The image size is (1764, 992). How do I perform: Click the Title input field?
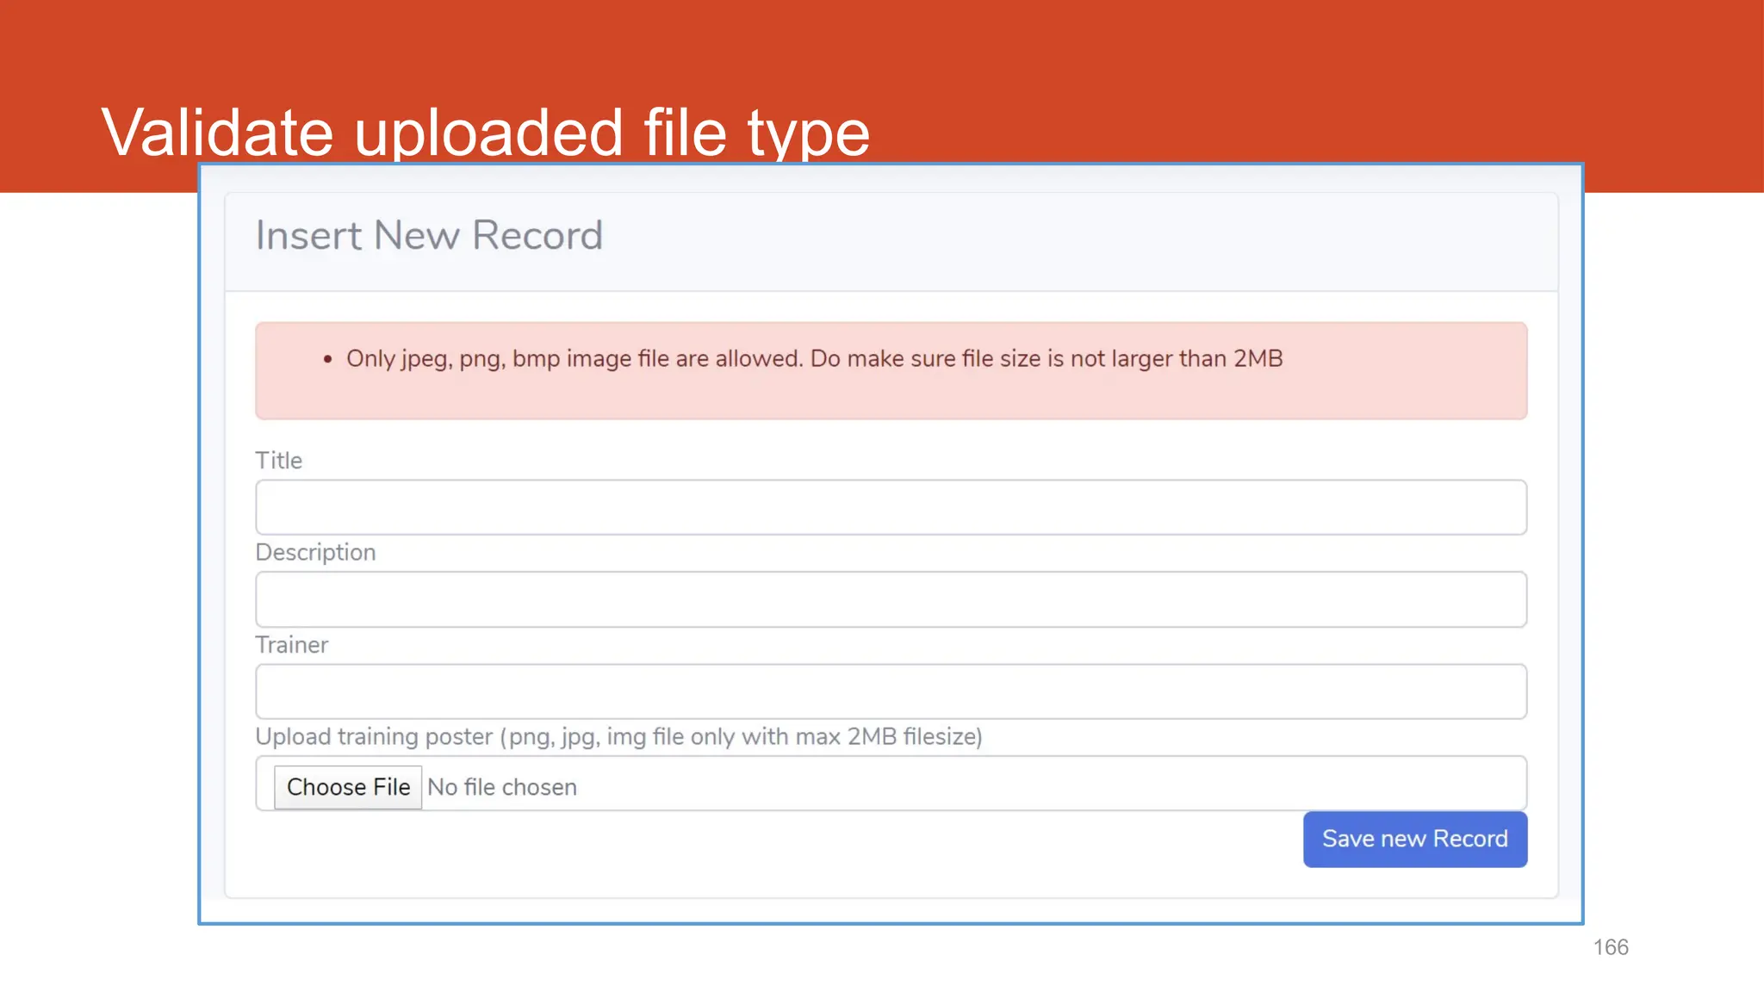click(891, 507)
